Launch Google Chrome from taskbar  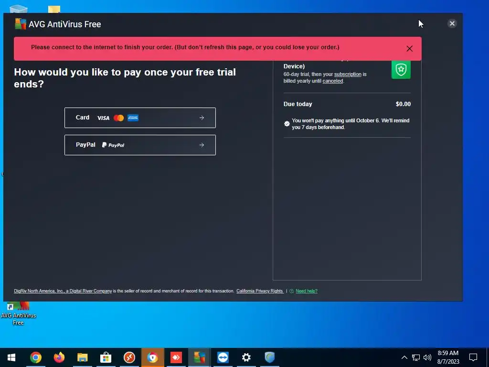coord(35,357)
